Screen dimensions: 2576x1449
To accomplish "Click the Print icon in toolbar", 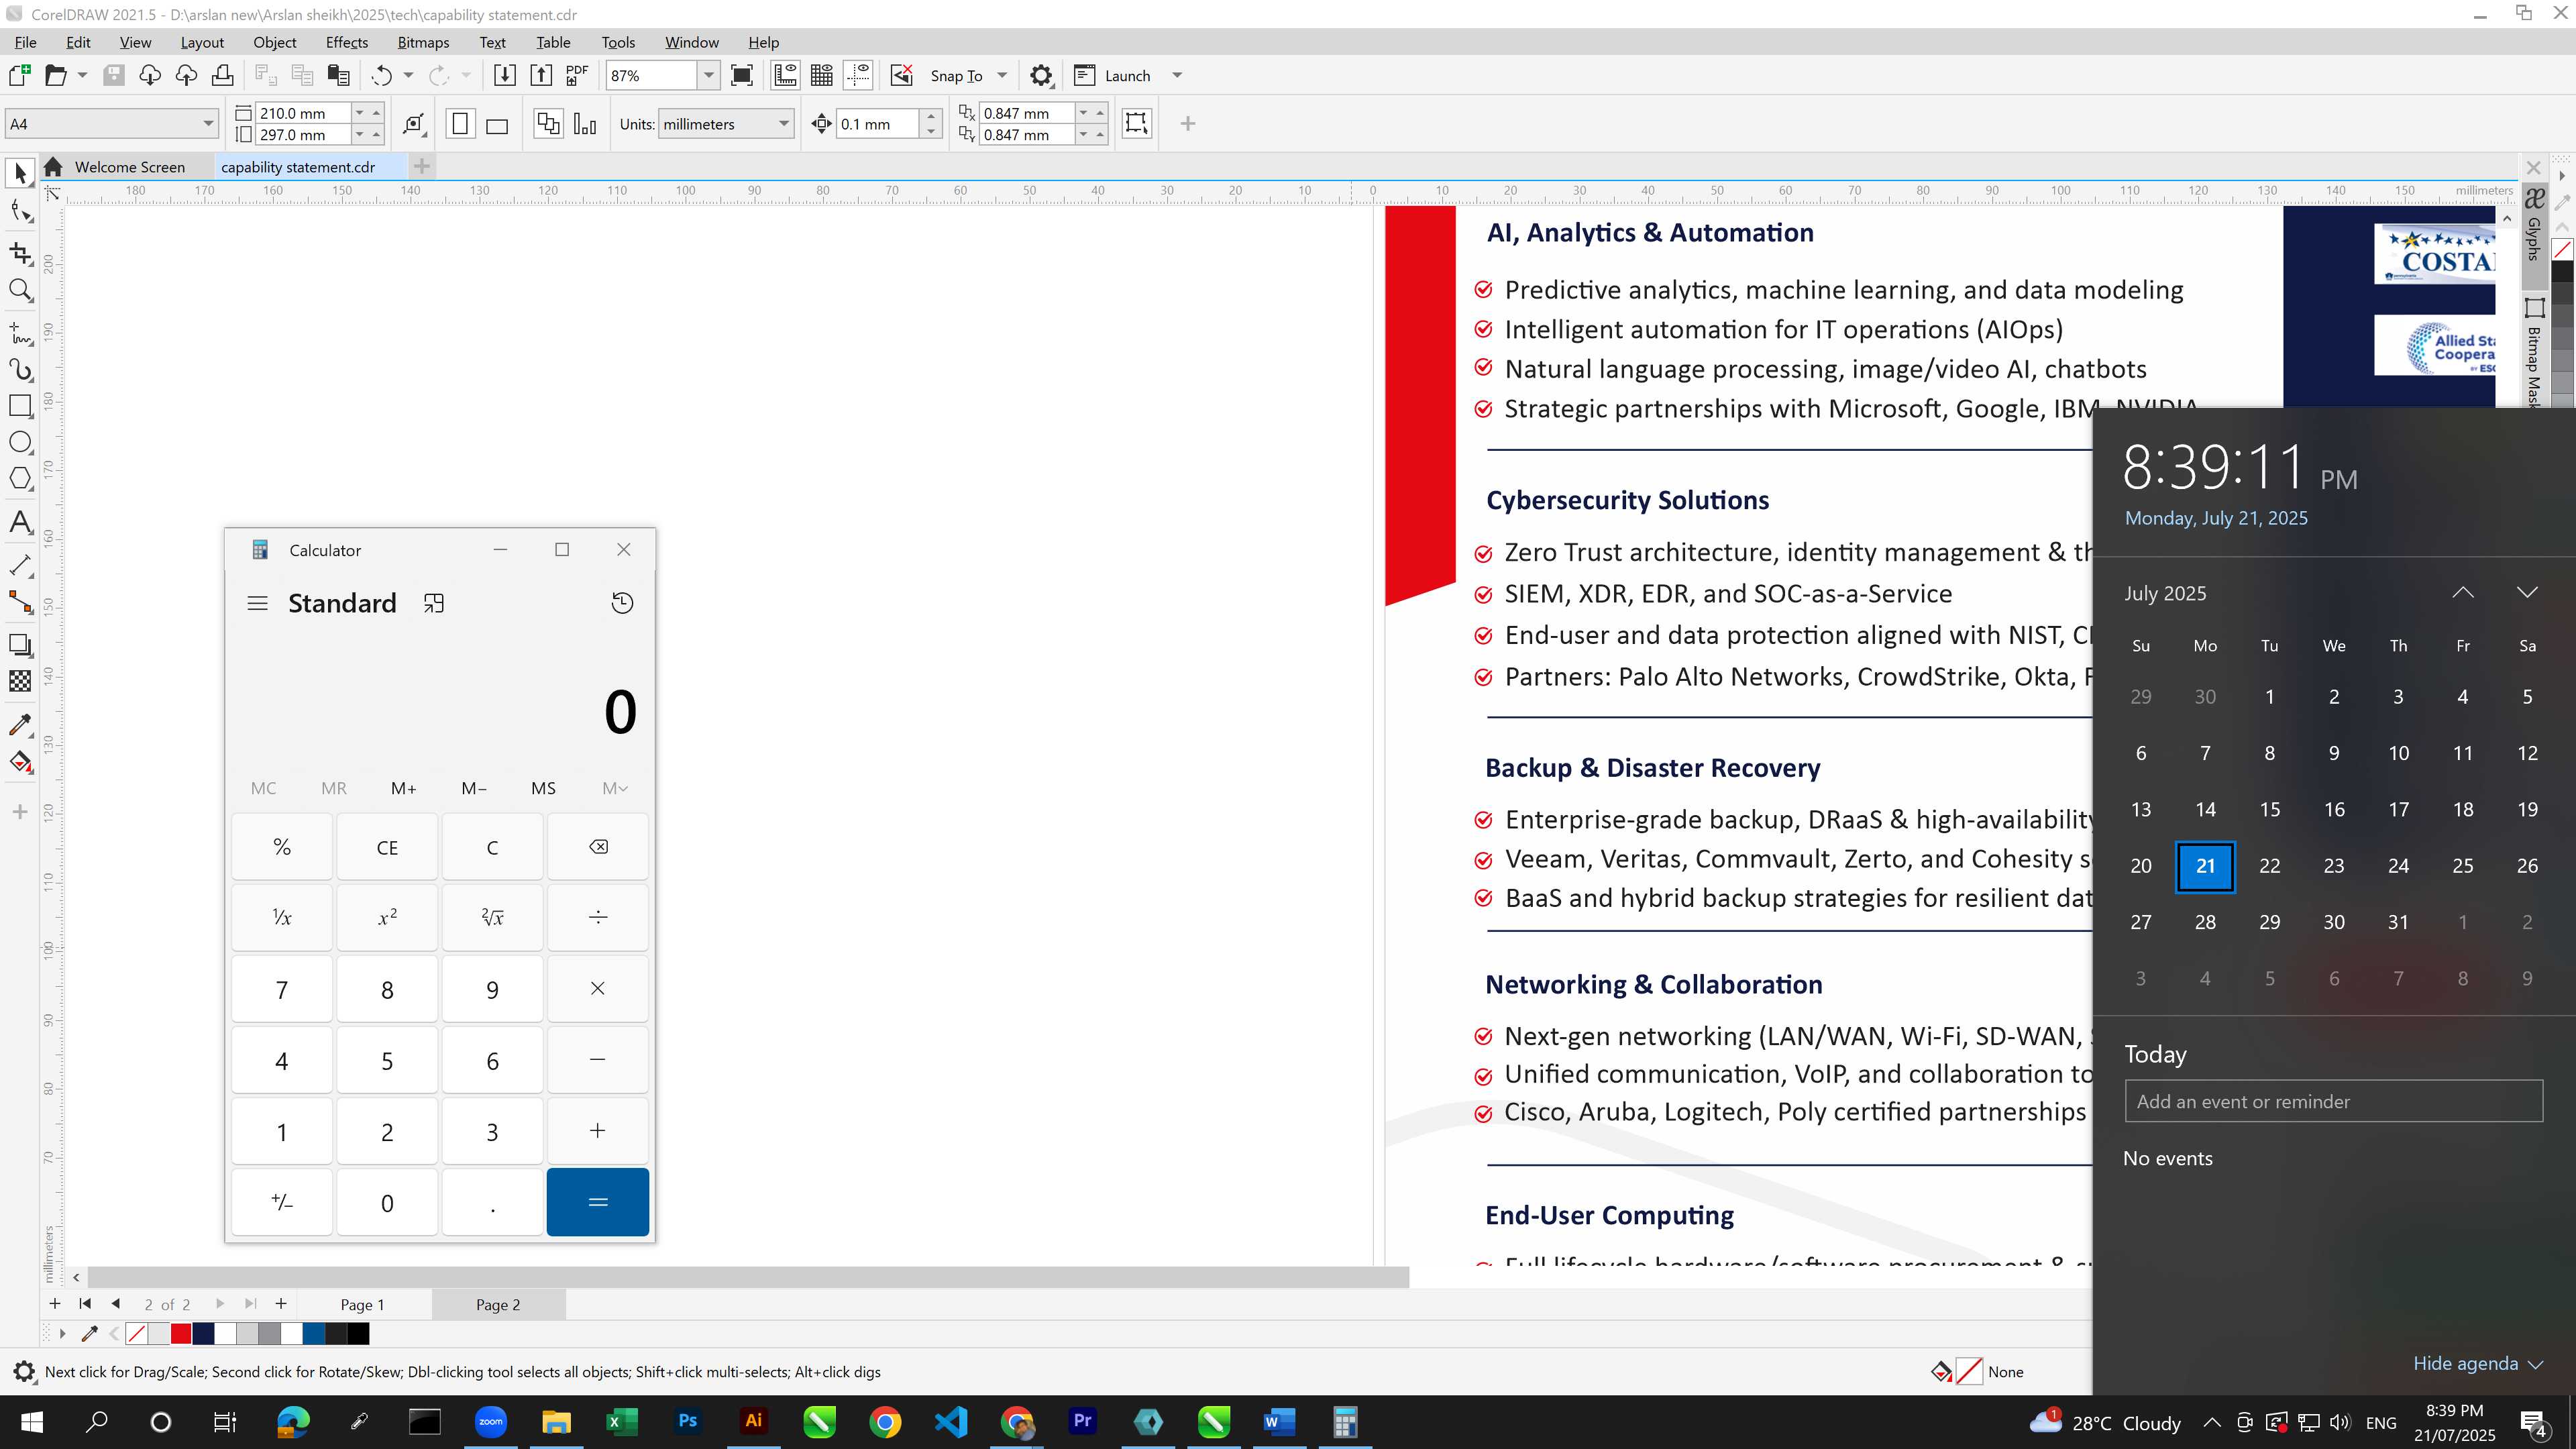I will [222, 76].
